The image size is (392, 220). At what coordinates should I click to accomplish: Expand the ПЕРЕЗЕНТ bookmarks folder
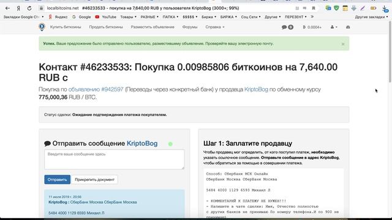296,17
